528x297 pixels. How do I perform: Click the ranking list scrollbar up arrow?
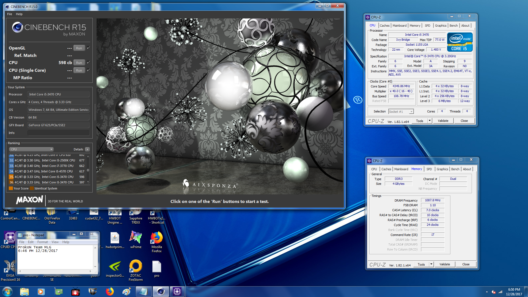pyautogui.click(x=88, y=156)
